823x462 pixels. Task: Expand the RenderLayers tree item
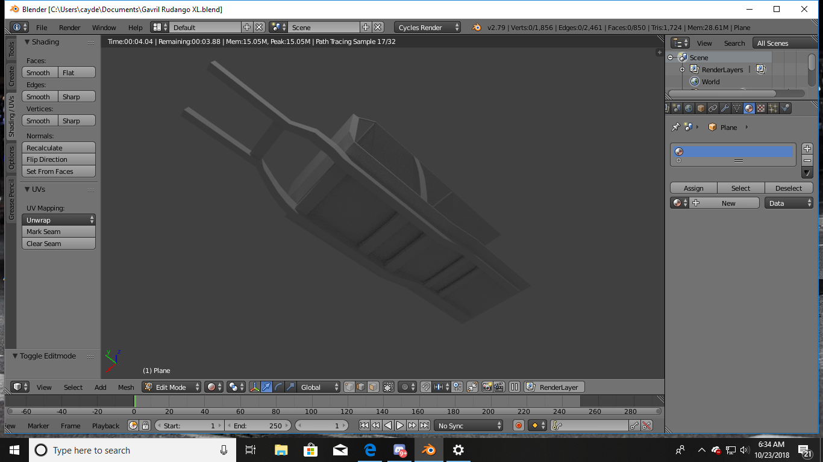pos(683,70)
